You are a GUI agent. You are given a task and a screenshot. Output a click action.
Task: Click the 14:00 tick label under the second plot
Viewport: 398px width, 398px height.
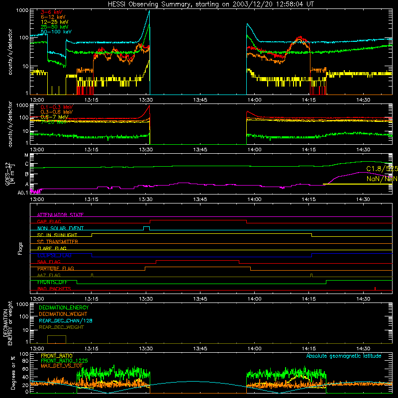[x=254, y=150]
